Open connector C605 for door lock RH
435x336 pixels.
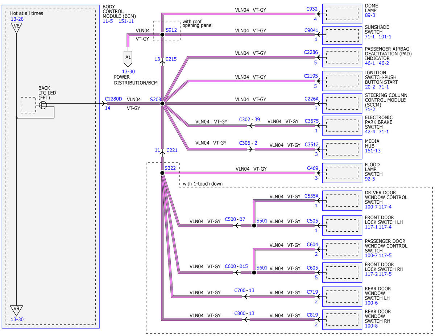tap(312, 268)
